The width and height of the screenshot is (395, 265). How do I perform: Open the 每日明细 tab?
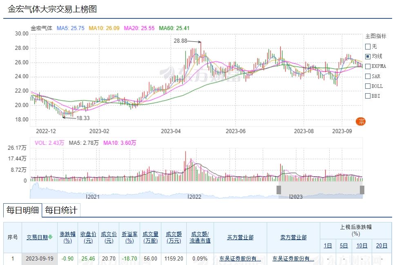[22, 210]
